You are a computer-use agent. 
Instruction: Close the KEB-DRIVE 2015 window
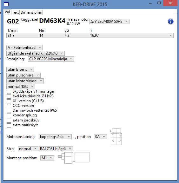(x=170, y=3)
